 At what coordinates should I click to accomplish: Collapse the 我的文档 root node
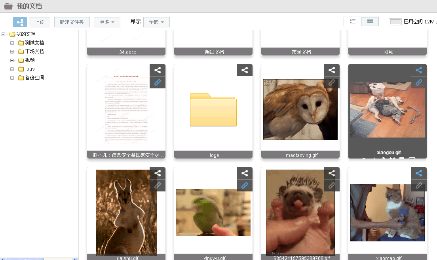(4, 34)
